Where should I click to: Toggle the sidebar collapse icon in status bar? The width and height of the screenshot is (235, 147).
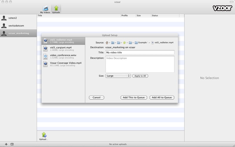click(x=12, y=144)
